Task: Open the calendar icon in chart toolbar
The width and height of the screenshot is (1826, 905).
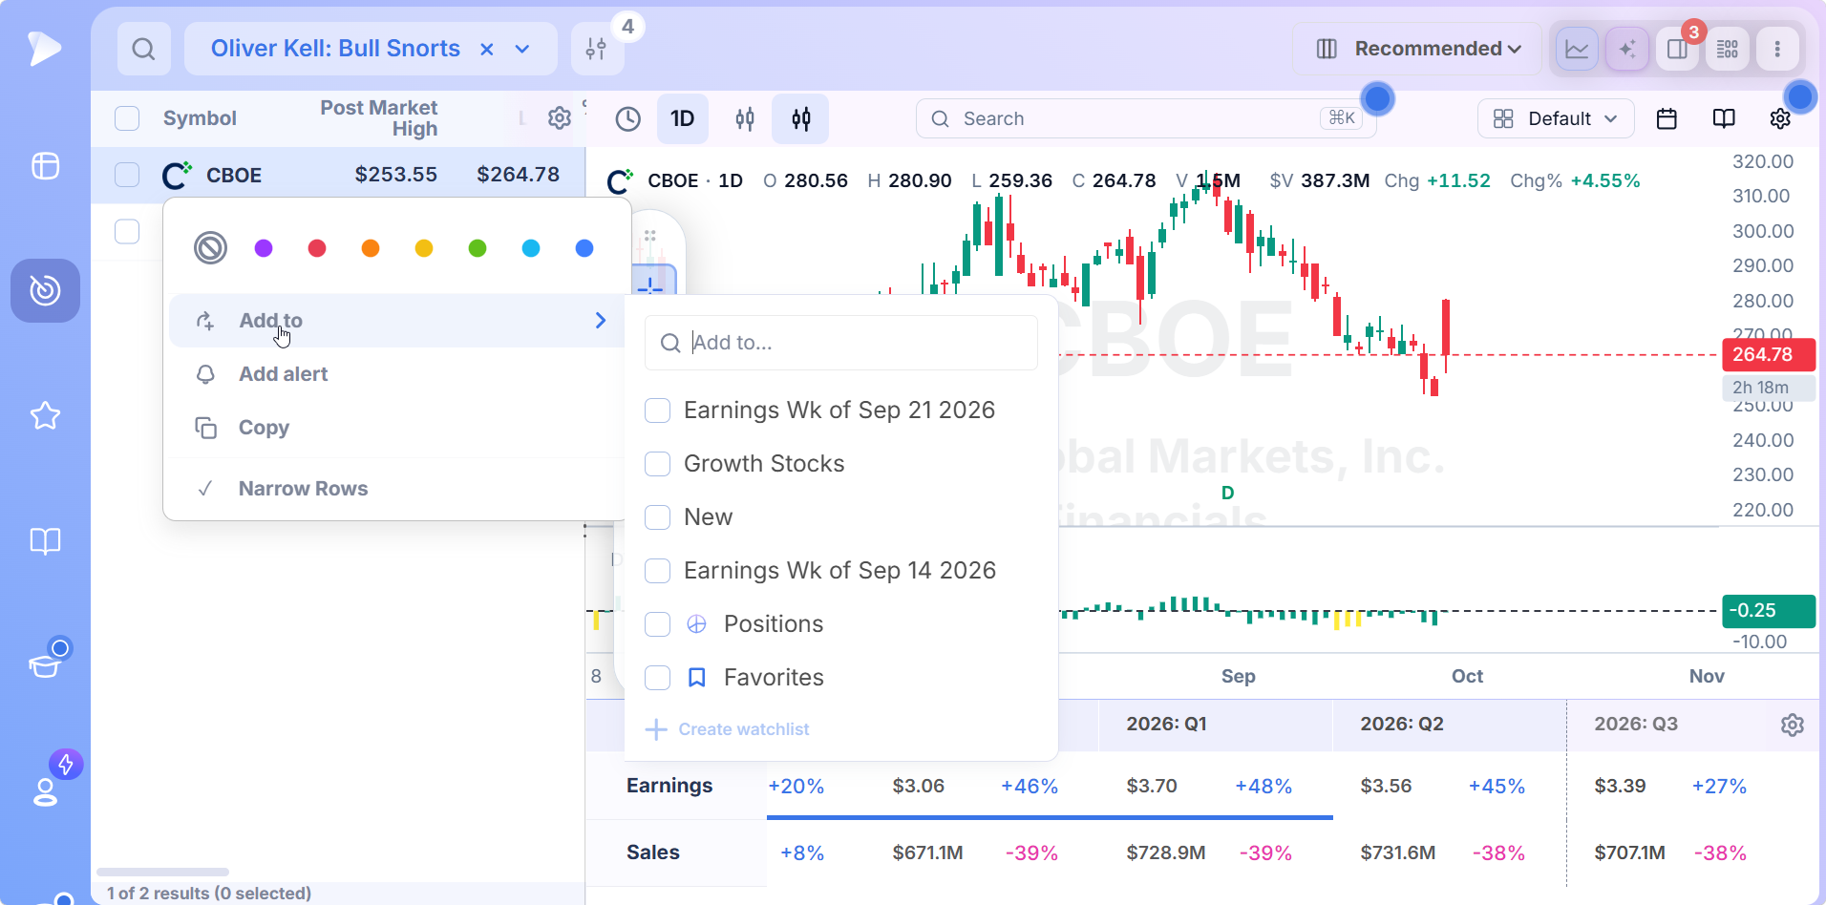Action: click(x=1667, y=118)
